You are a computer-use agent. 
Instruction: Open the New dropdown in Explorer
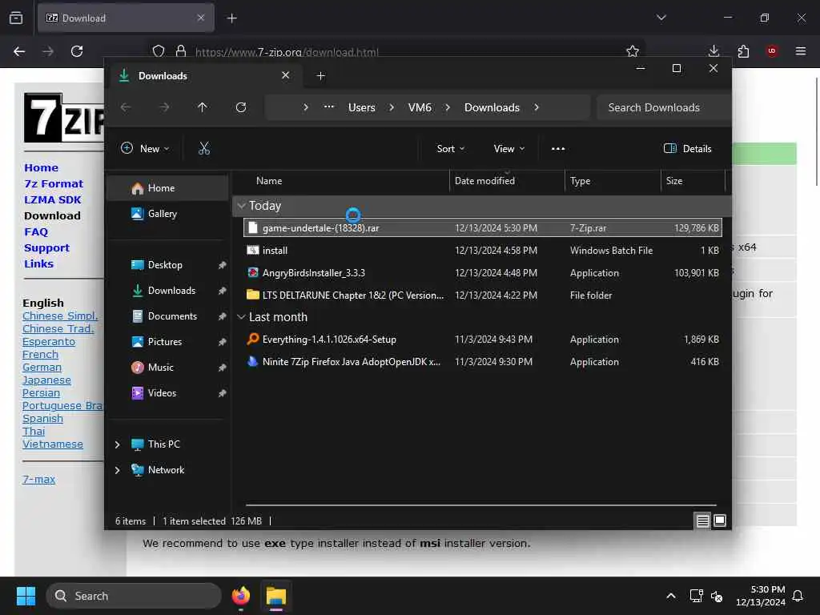point(145,148)
